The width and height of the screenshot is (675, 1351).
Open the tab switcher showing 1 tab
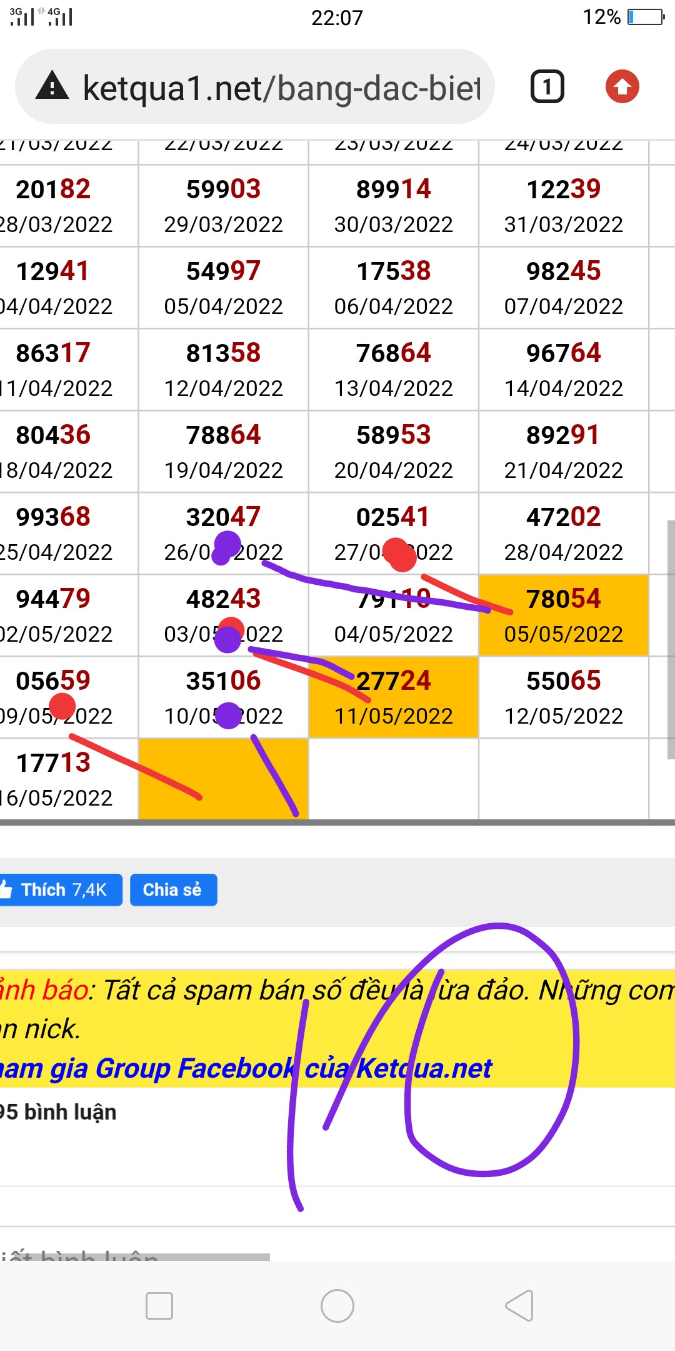click(547, 86)
